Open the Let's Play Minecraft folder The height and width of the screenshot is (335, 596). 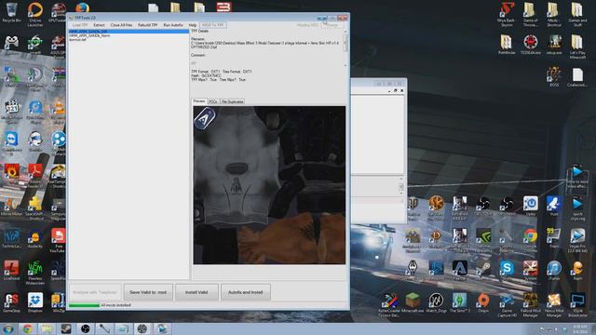[577, 47]
